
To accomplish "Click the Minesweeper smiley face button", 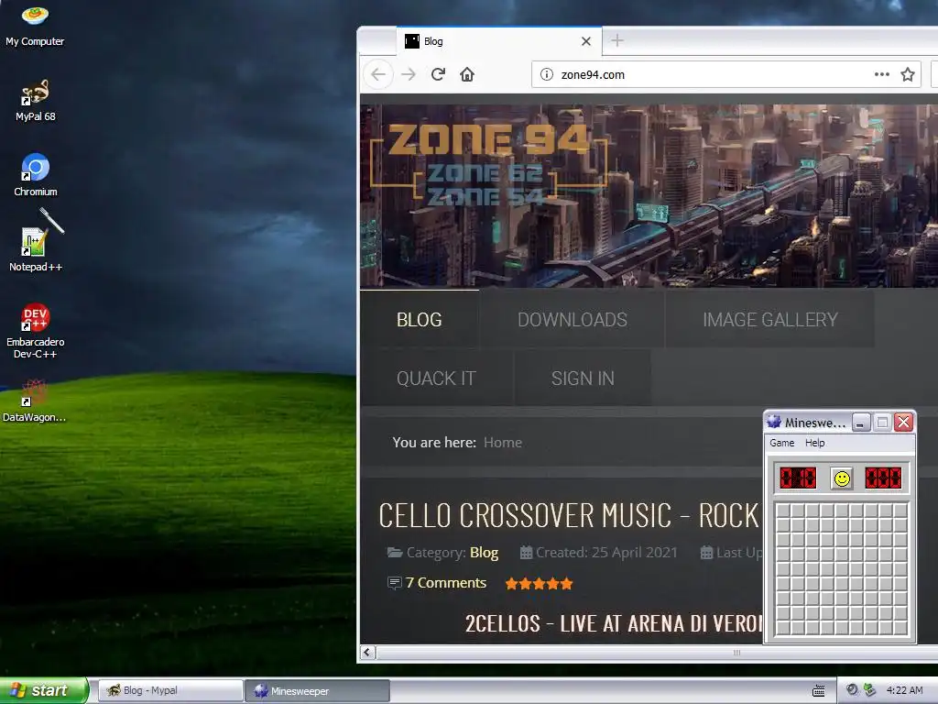I will 842,478.
